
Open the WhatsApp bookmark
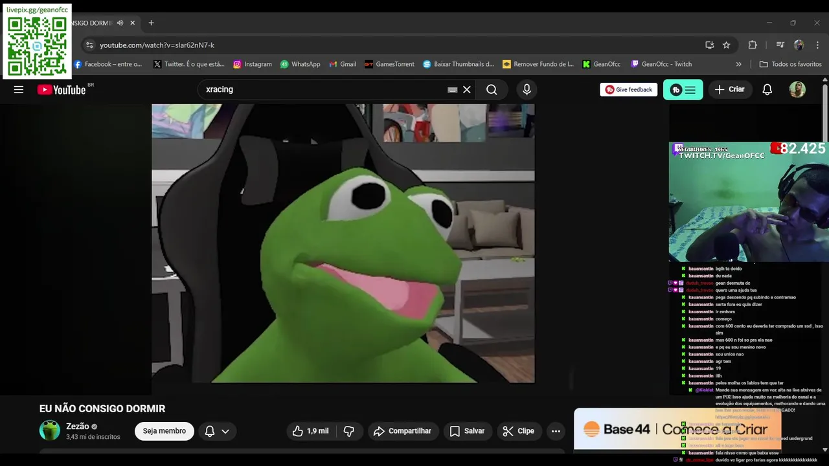[x=301, y=64]
